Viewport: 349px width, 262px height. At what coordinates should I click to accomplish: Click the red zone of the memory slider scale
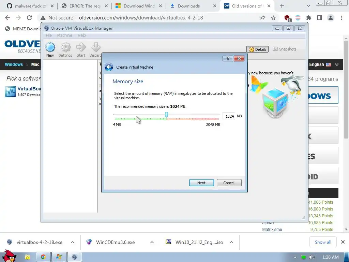(x=193, y=119)
